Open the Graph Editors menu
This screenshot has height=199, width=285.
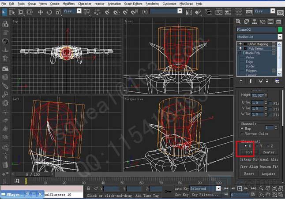click(x=133, y=4)
